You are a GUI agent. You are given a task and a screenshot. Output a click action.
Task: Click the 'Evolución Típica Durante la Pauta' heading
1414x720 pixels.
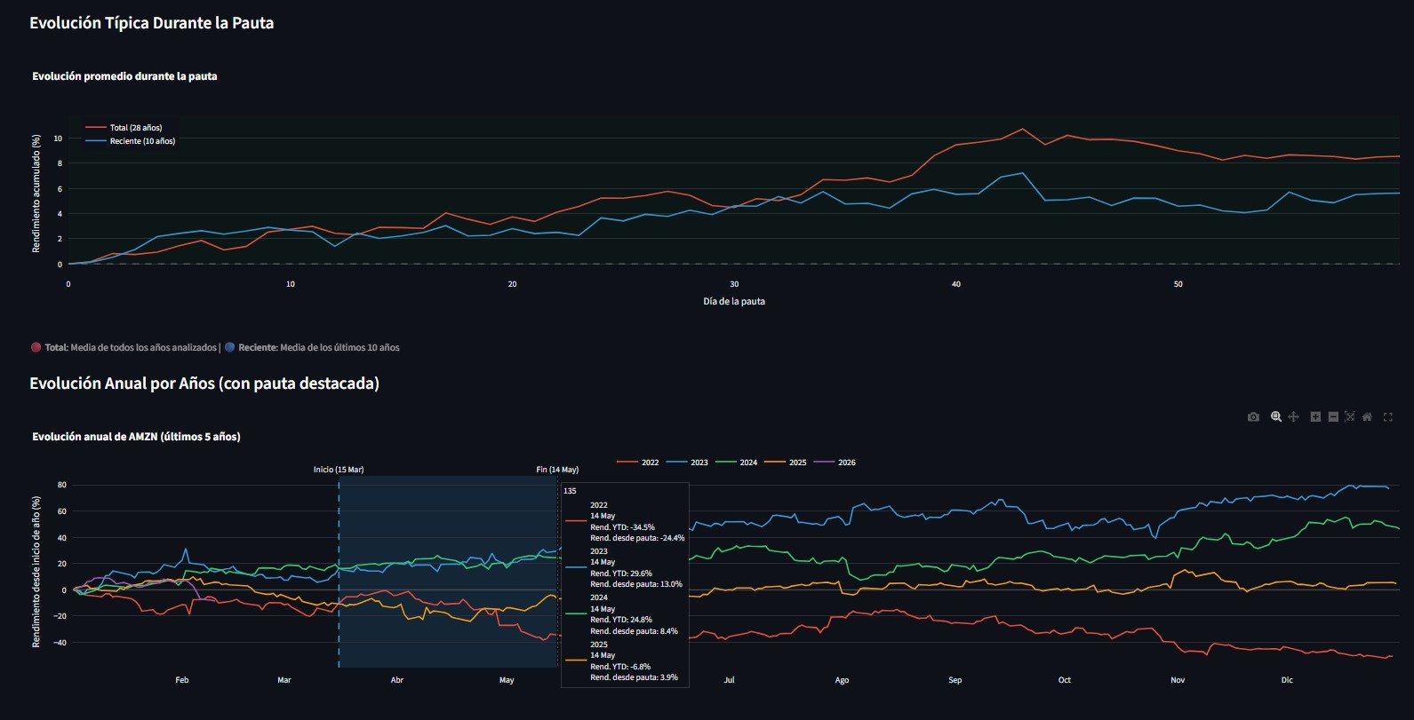point(151,23)
